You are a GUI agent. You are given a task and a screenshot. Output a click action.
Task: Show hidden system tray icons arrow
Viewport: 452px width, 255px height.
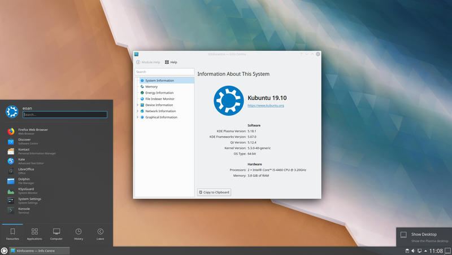coord(425,251)
